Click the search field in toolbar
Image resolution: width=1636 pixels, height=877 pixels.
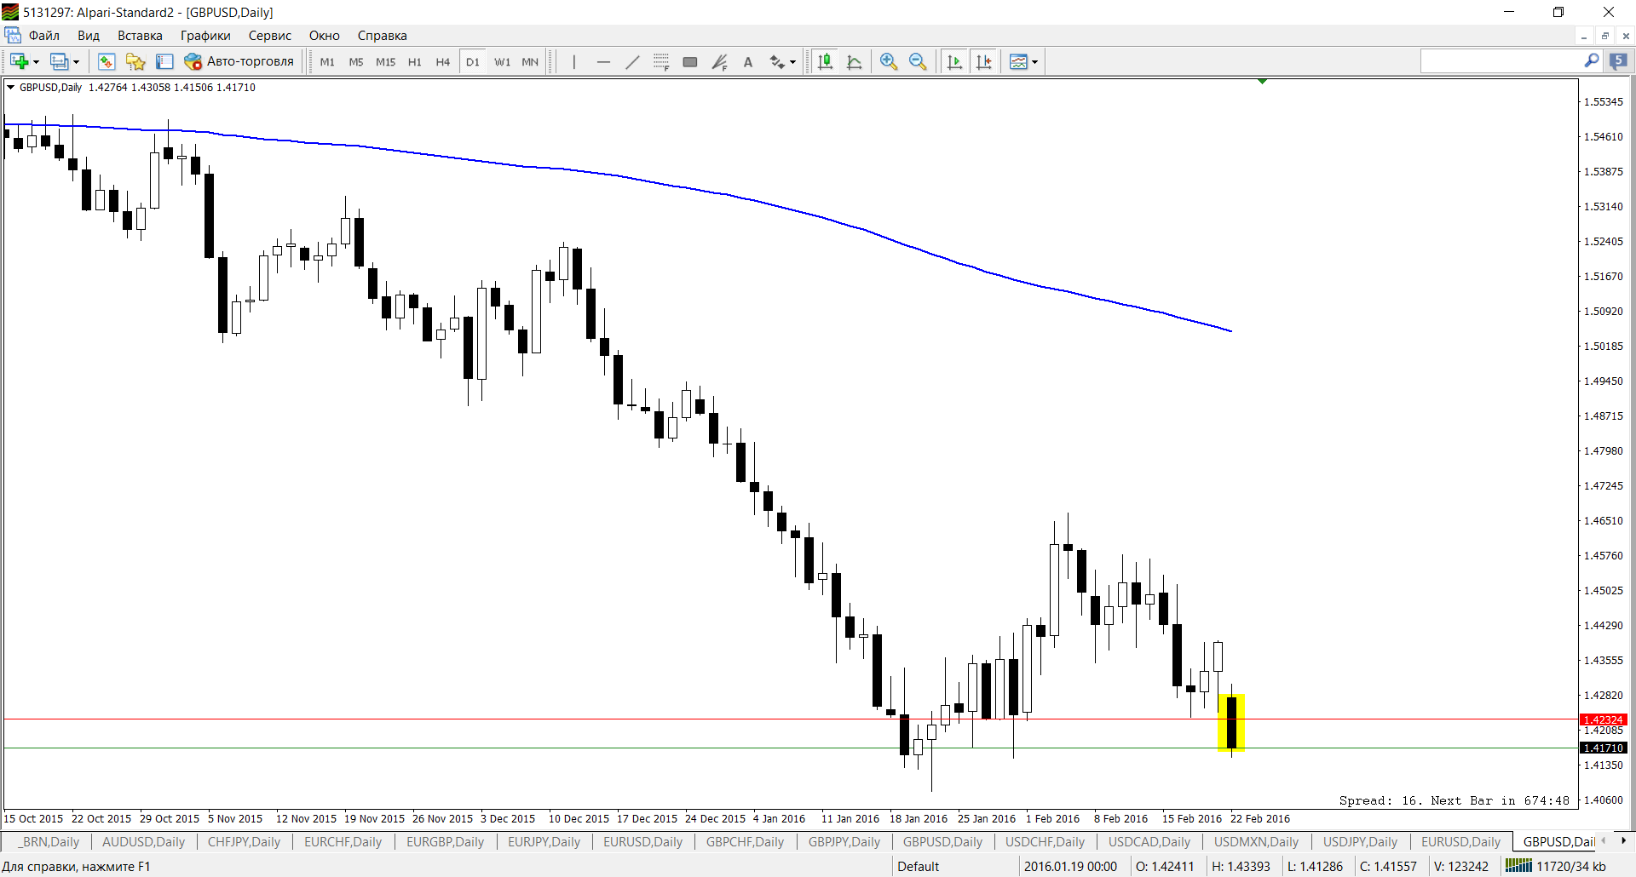click(x=1501, y=61)
